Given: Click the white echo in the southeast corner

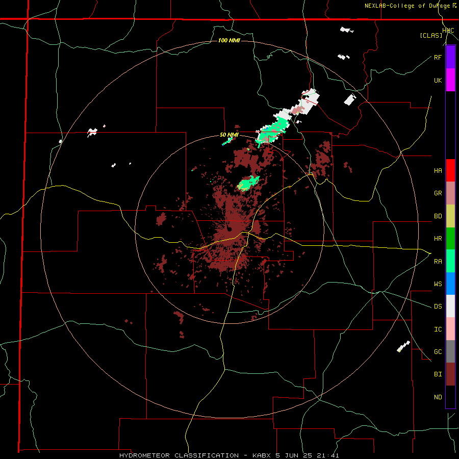Looking at the screenshot, I should [403, 346].
